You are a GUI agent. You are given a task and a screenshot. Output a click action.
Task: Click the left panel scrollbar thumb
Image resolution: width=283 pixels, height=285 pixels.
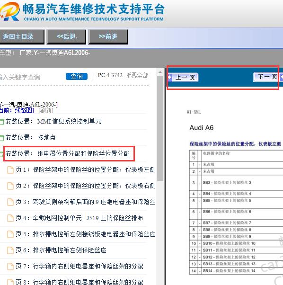click(x=160, y=128)
